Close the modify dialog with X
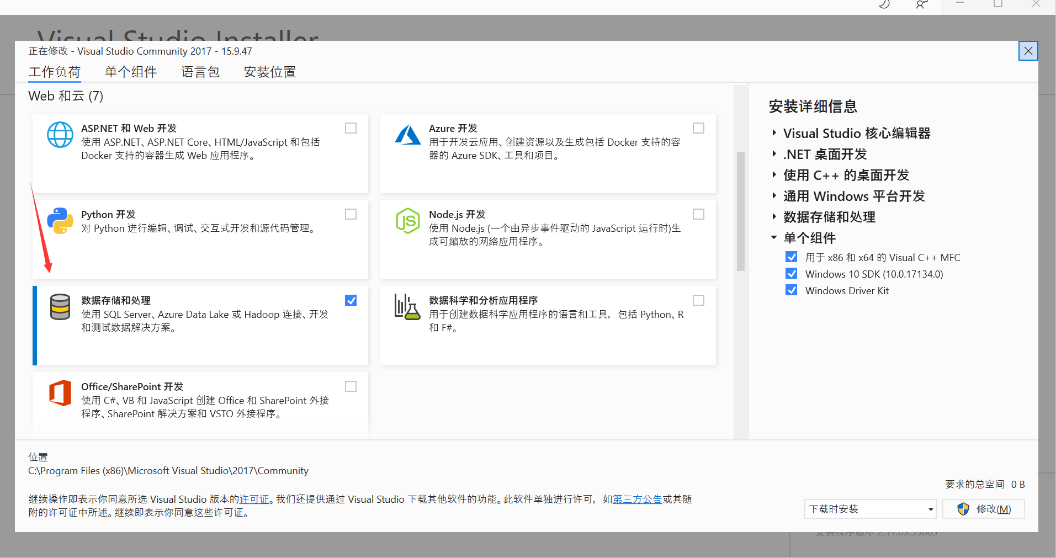This screenshot has height=558, width=1056. click(1028, 51)
